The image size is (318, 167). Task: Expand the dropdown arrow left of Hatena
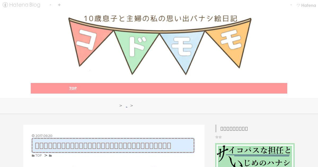click(291, 5)
